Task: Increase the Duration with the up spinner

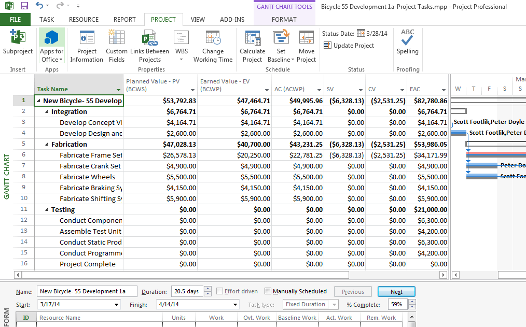Action: tap(207, 289)
